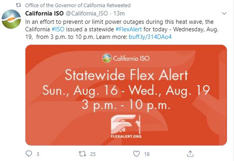View the 18 likes count
Image resolution: width=234 pixels, height=161 pixels.
pos(147,154)
